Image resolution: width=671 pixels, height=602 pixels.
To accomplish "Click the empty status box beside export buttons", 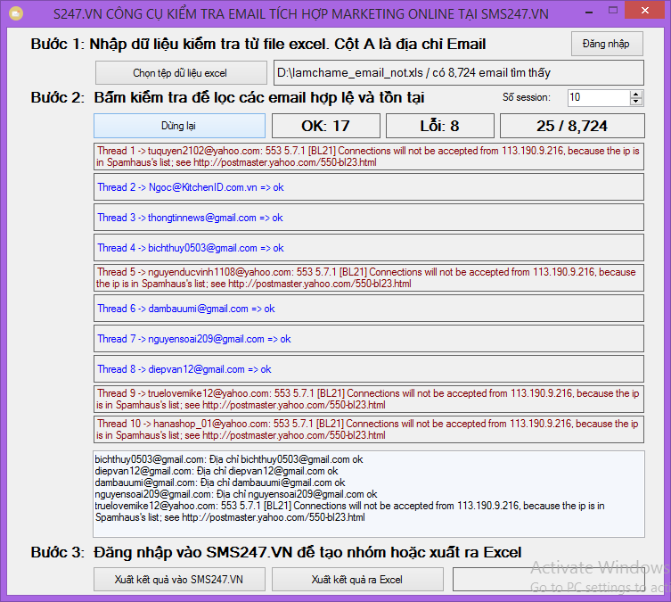I will click(549, 580).
